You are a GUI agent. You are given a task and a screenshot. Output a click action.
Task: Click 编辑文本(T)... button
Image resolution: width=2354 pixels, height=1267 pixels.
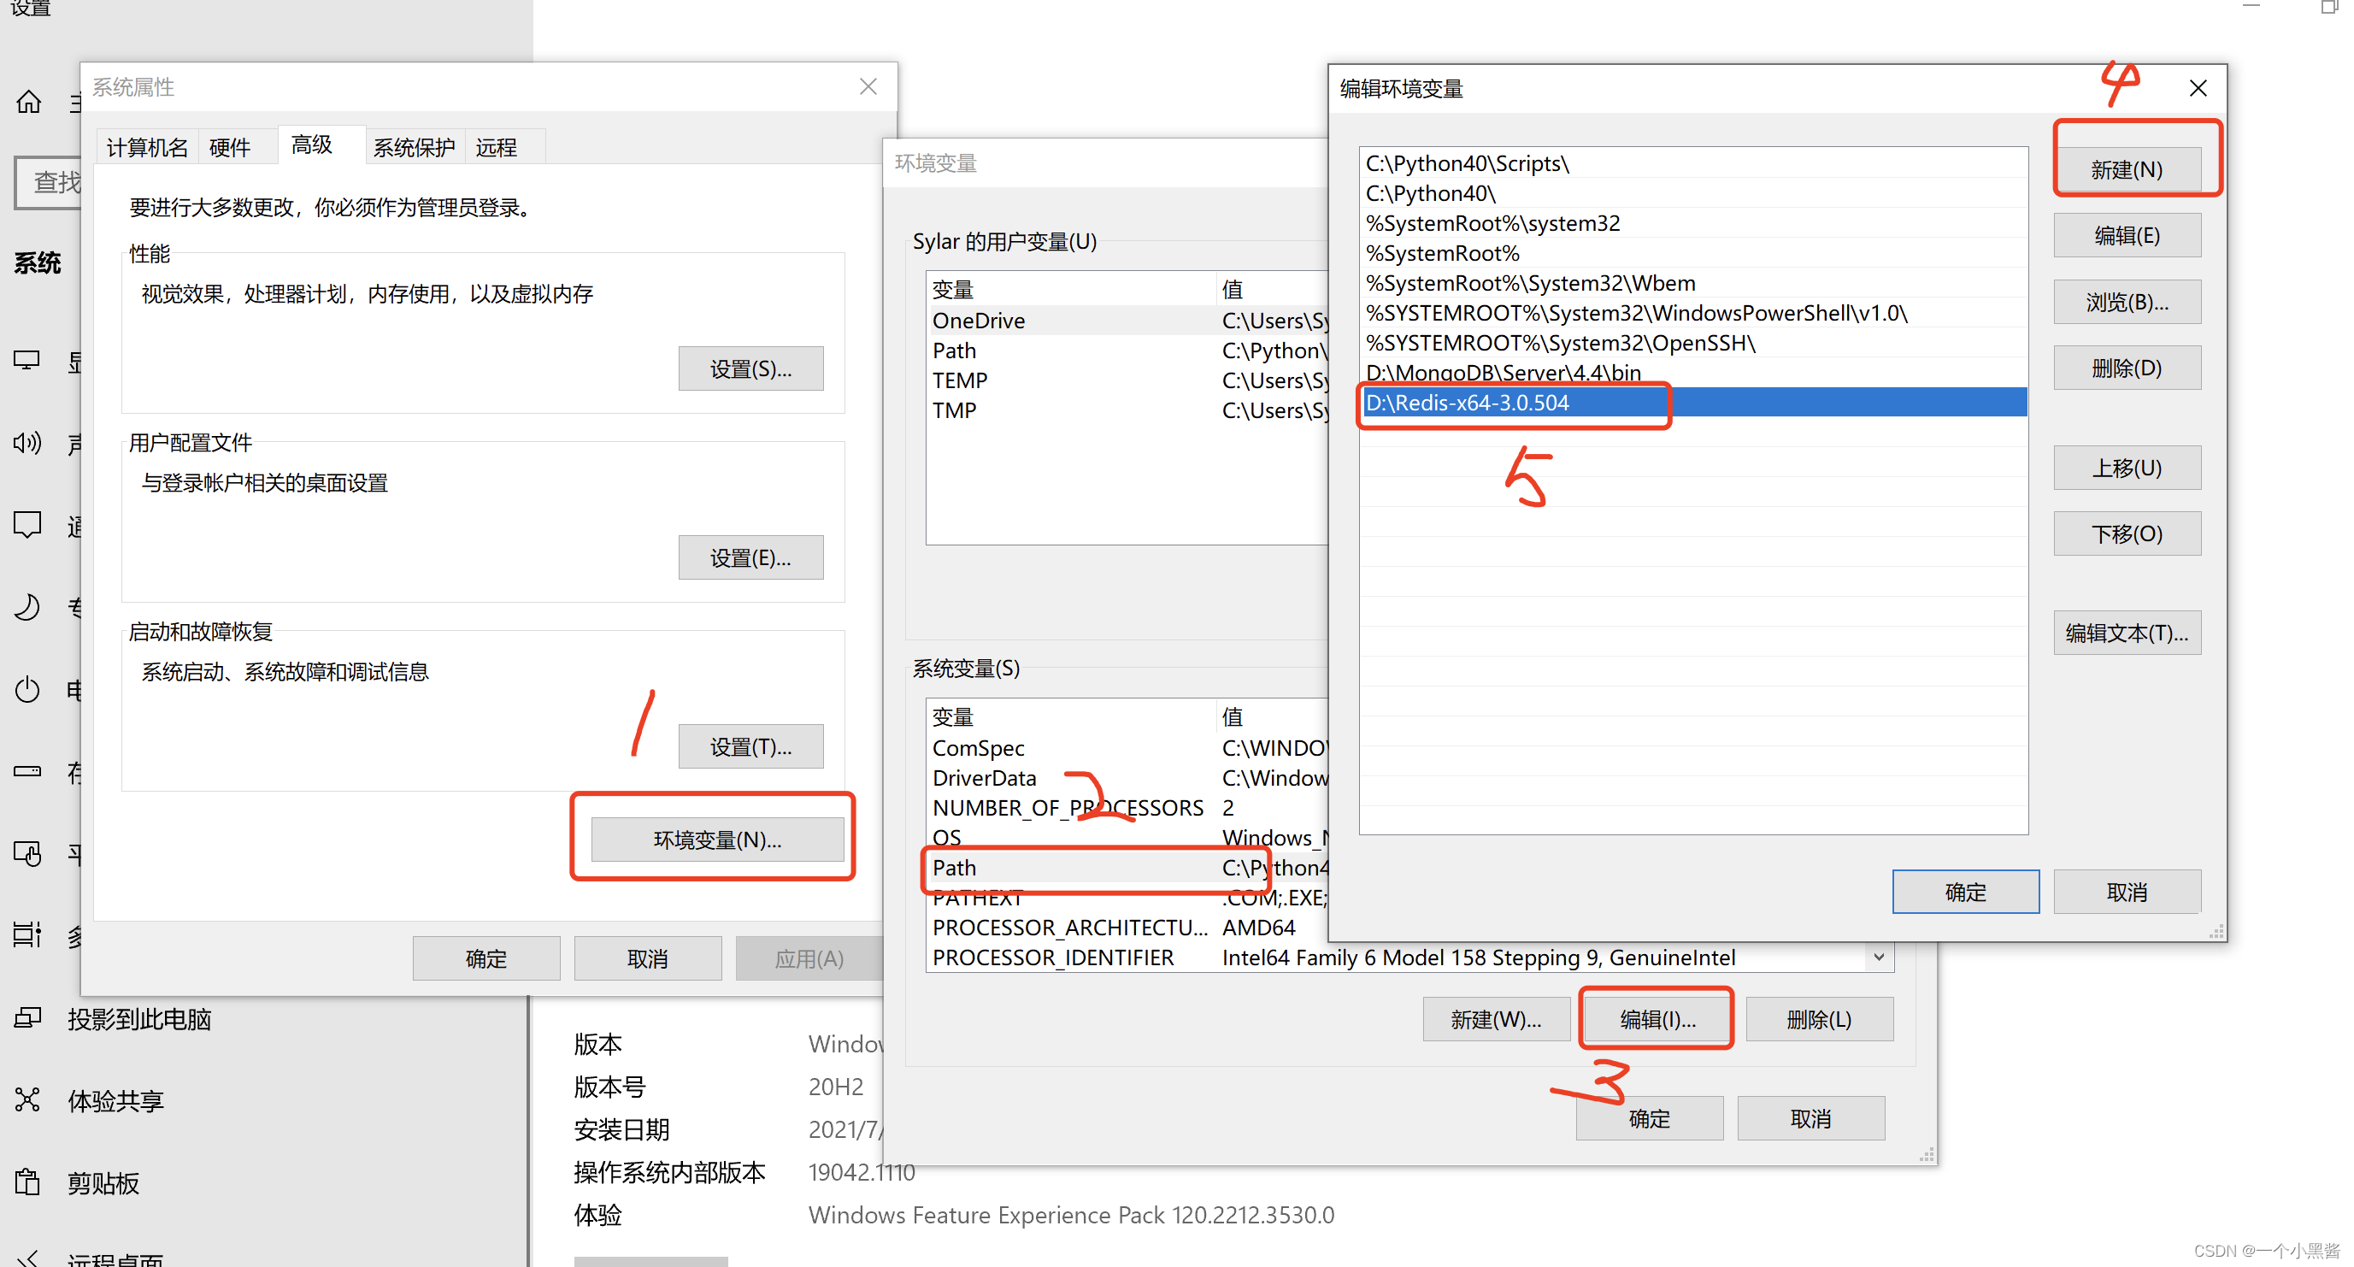(2126, 633)
